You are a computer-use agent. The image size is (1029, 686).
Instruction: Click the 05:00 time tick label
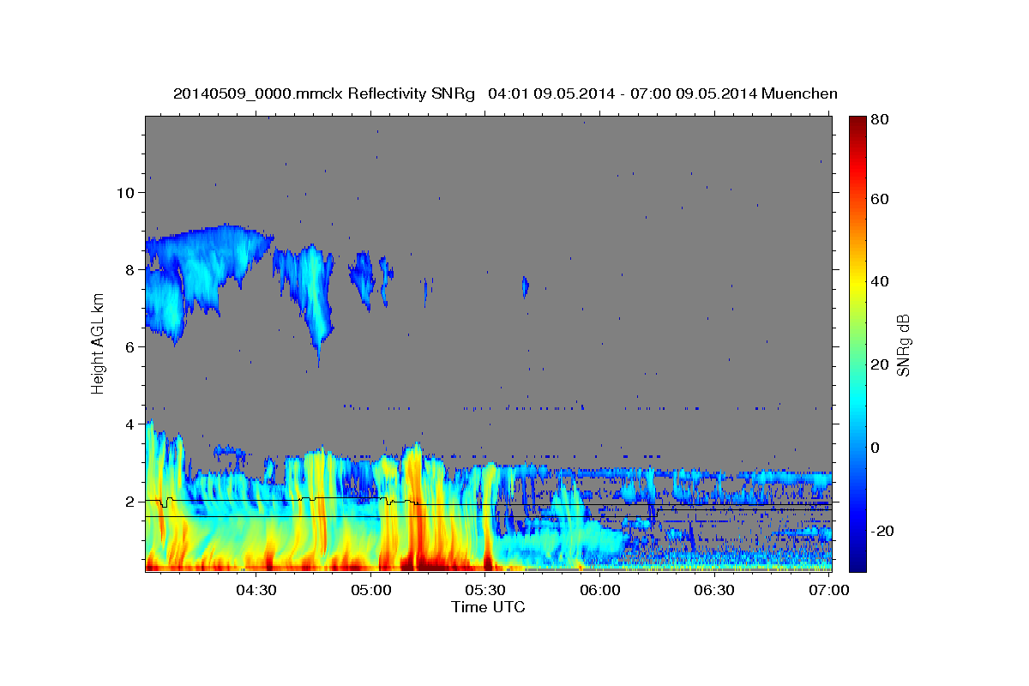pyautogui.click(x=371, y=590)
